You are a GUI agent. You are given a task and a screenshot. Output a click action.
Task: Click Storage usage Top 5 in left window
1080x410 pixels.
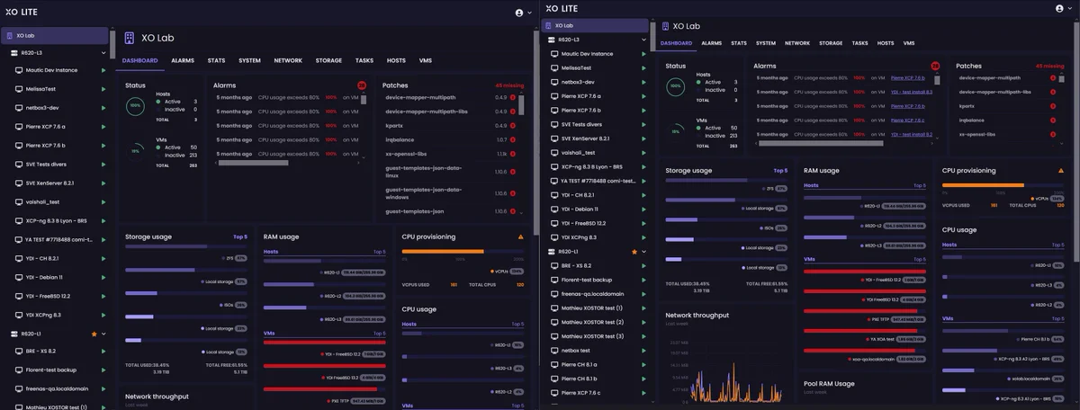(x=240, y=236)
